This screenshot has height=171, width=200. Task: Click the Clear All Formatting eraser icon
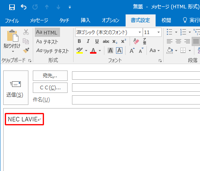(136, 41)
